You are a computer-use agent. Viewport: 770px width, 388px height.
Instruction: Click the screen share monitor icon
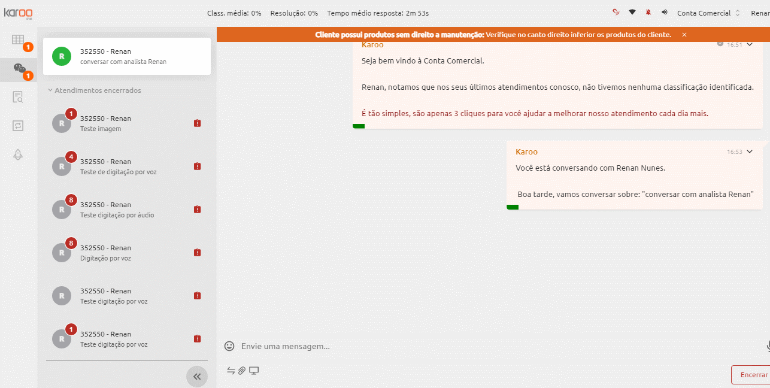click(254, 371)
